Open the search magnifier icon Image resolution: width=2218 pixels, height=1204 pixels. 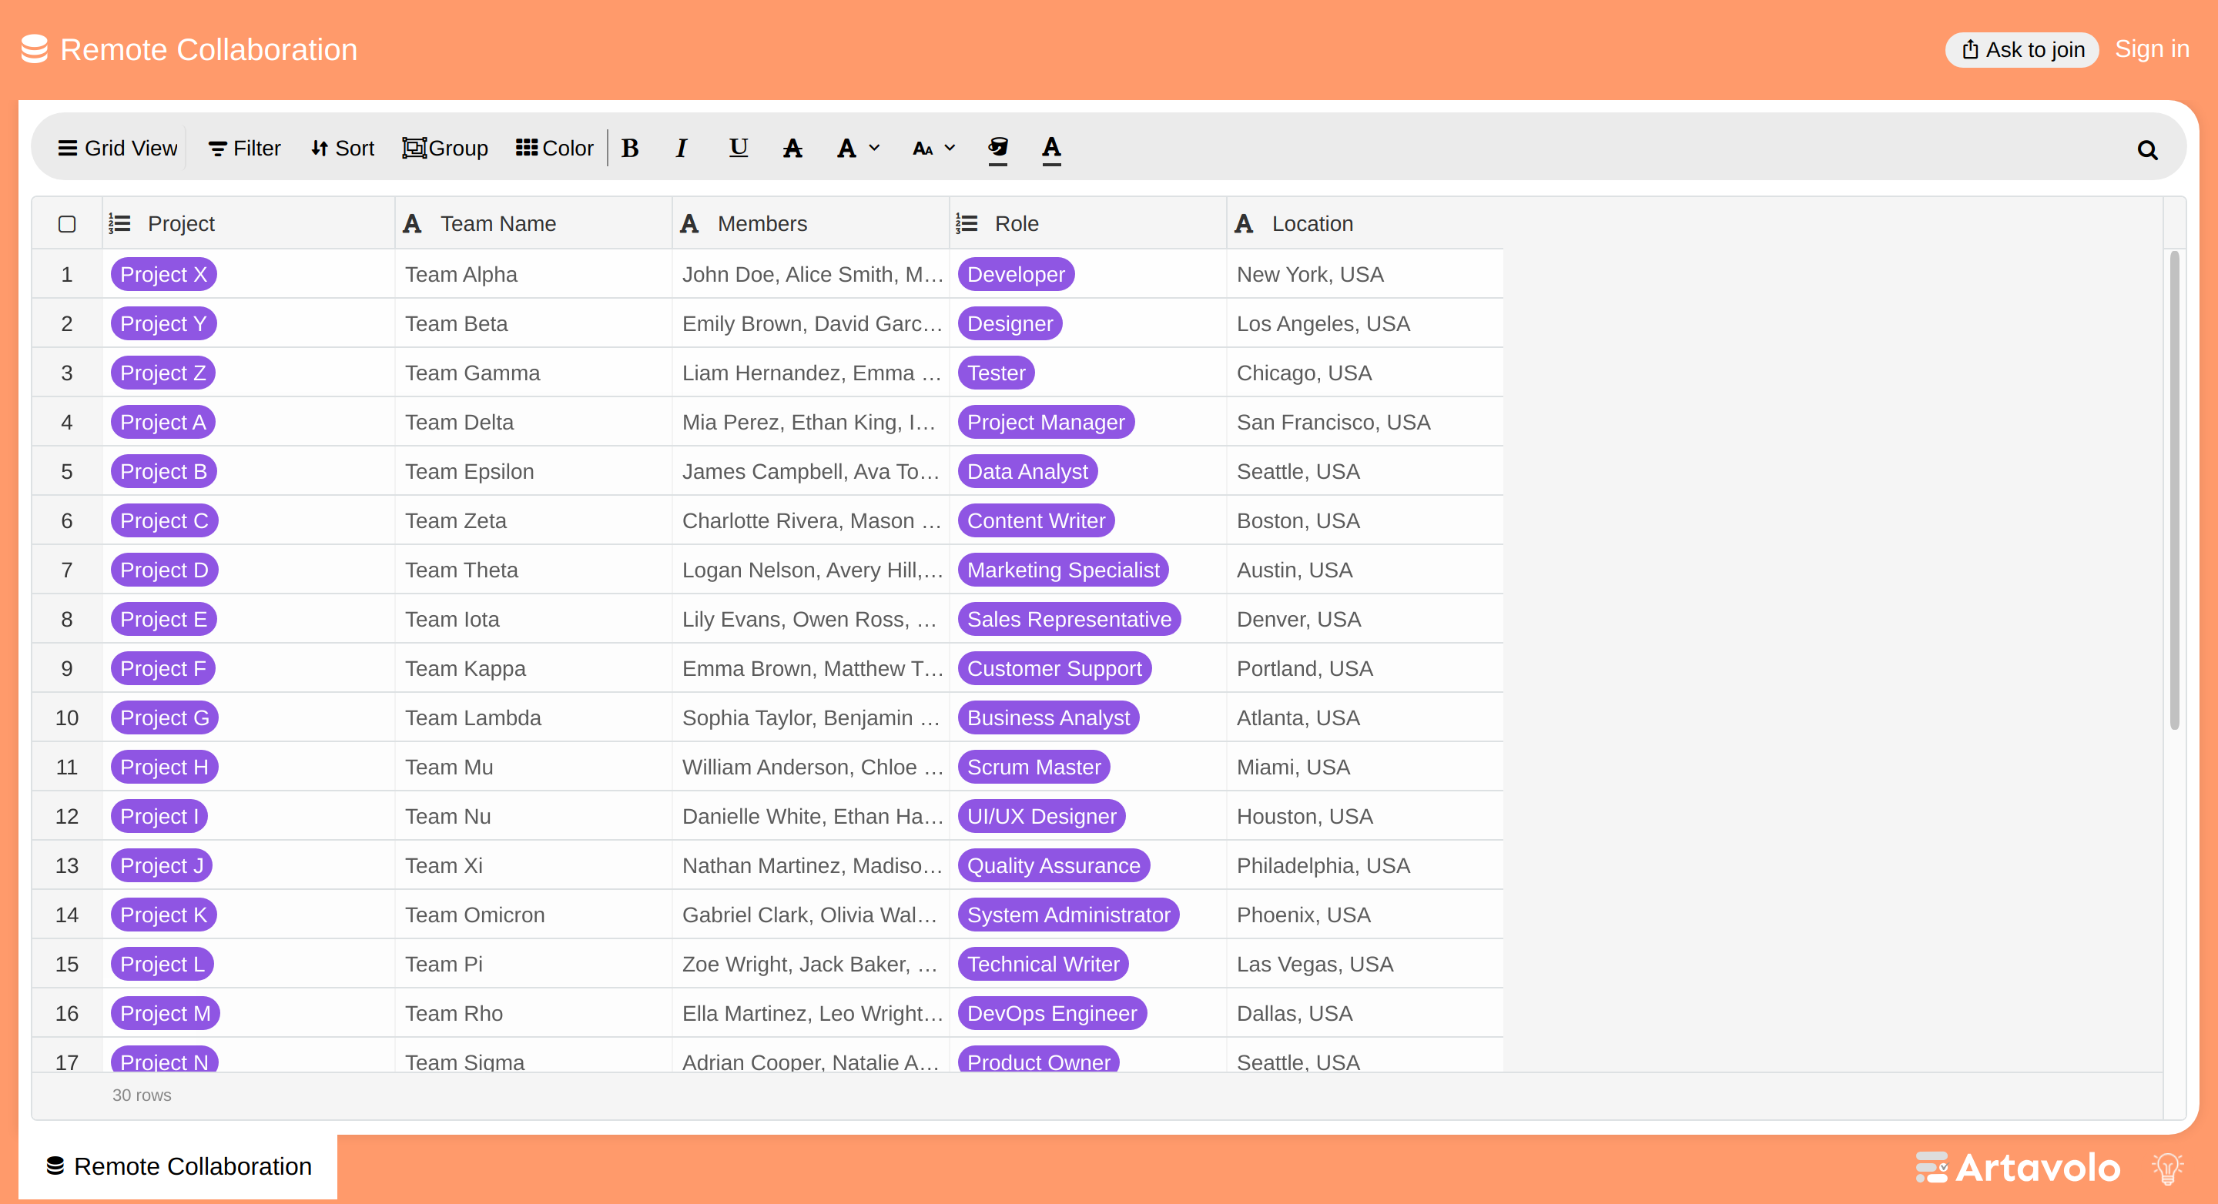coord(2147,150)
